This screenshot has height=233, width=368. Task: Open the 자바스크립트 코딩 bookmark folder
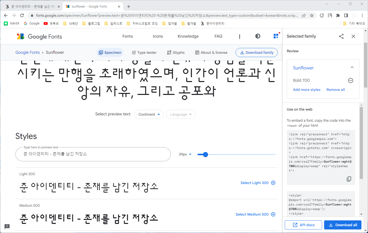click(x=142, y=23)
